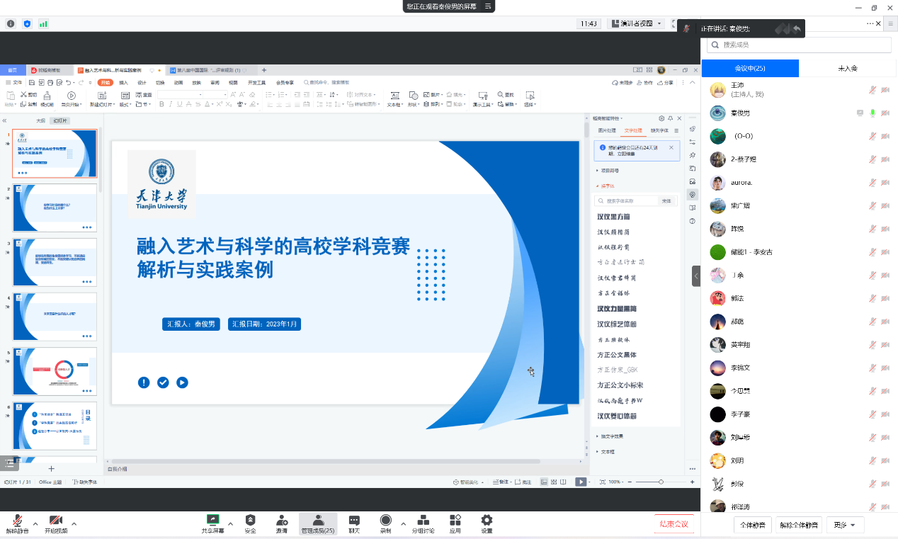Screen dimensions: 898x539
Task: Open the chat icon (聊天)
Action: (354, 523)
